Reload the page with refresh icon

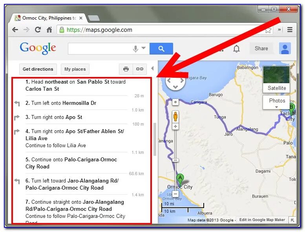(x=38, y=29)
